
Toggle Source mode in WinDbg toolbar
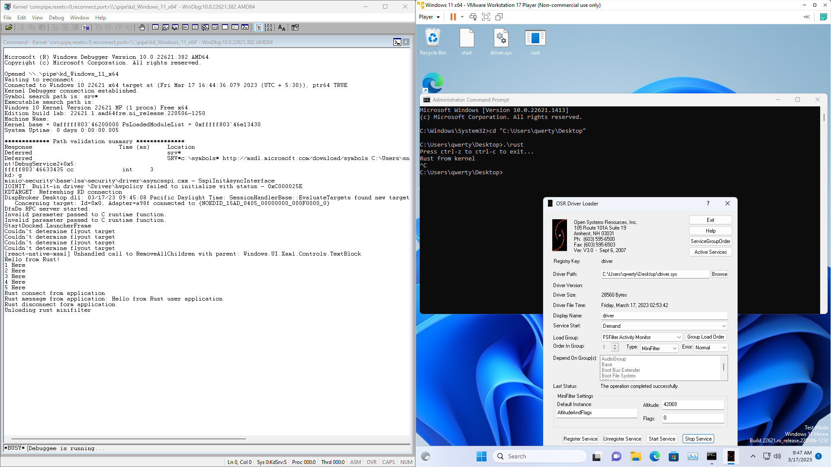click(258, 27)
